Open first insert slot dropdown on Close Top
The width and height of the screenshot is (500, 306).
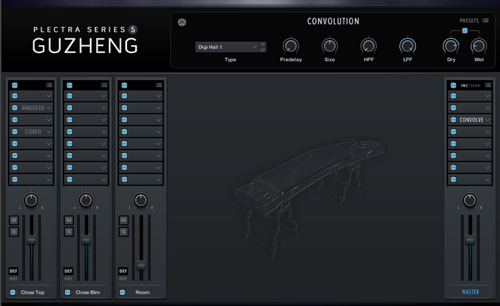point(48,96)
